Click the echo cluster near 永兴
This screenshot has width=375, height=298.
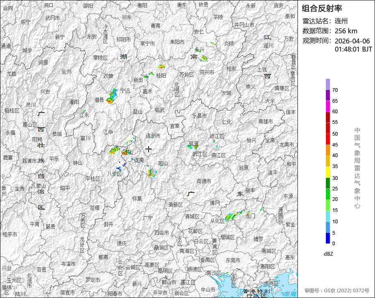pyautogui.click(x=203, y=57)
